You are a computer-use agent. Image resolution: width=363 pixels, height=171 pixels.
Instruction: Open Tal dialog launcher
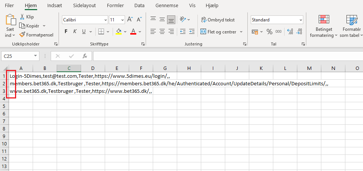point(303,44)
